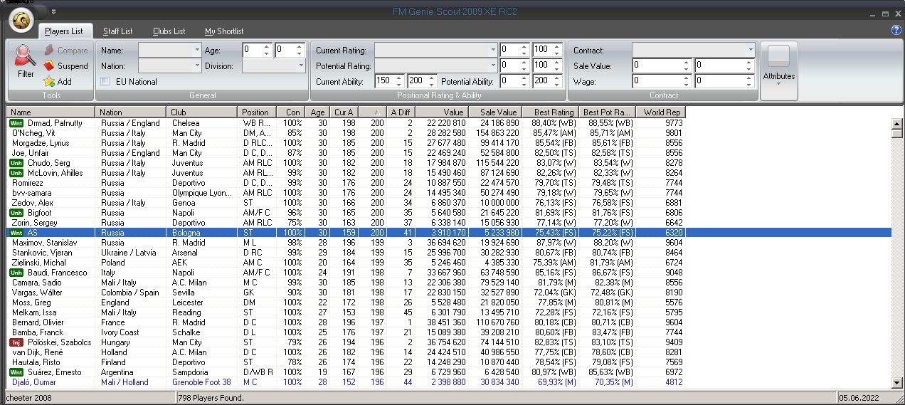Enable the EU National checkbox
The height and width of the screenshot is (405, 905).
pos(105,82)
